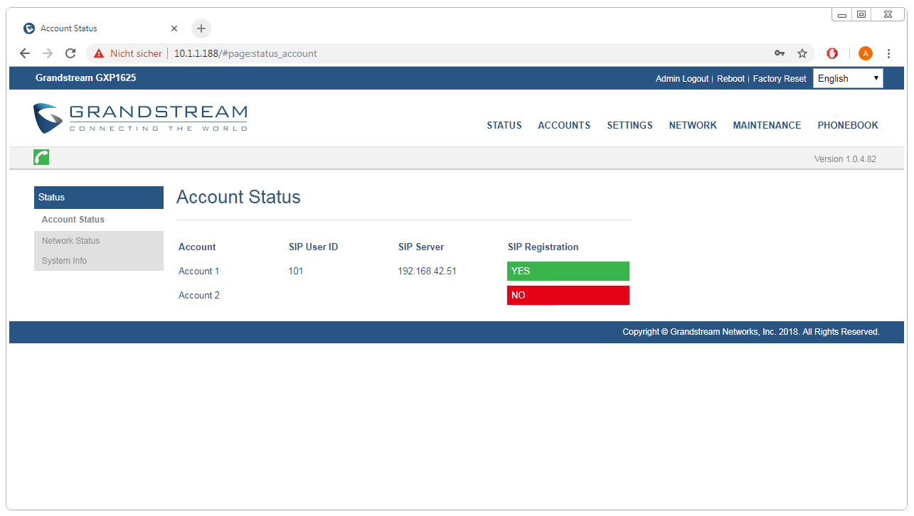Open the SETTINGS menu

pos(629,125)
